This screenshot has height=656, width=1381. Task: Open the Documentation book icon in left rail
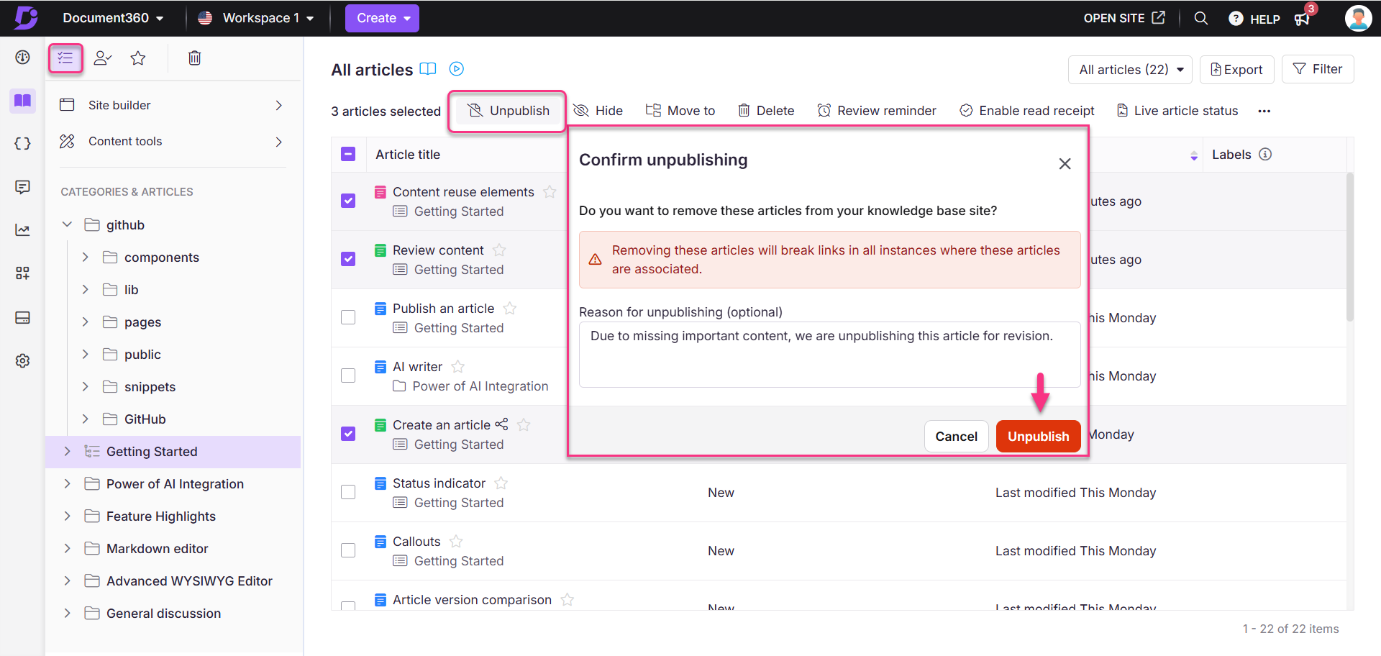[22, 101]
